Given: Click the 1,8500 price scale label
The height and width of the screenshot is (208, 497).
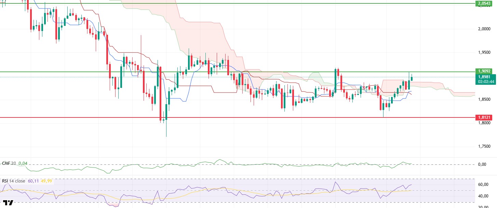Looking at the screenshot, I should pos(484,99).
